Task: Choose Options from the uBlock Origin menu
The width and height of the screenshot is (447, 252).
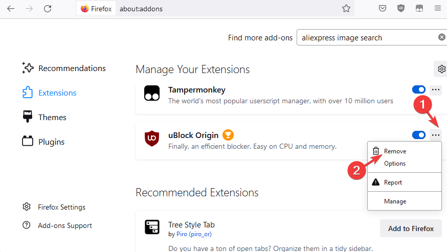Action: pyautogui.click(x=405, y=164)
